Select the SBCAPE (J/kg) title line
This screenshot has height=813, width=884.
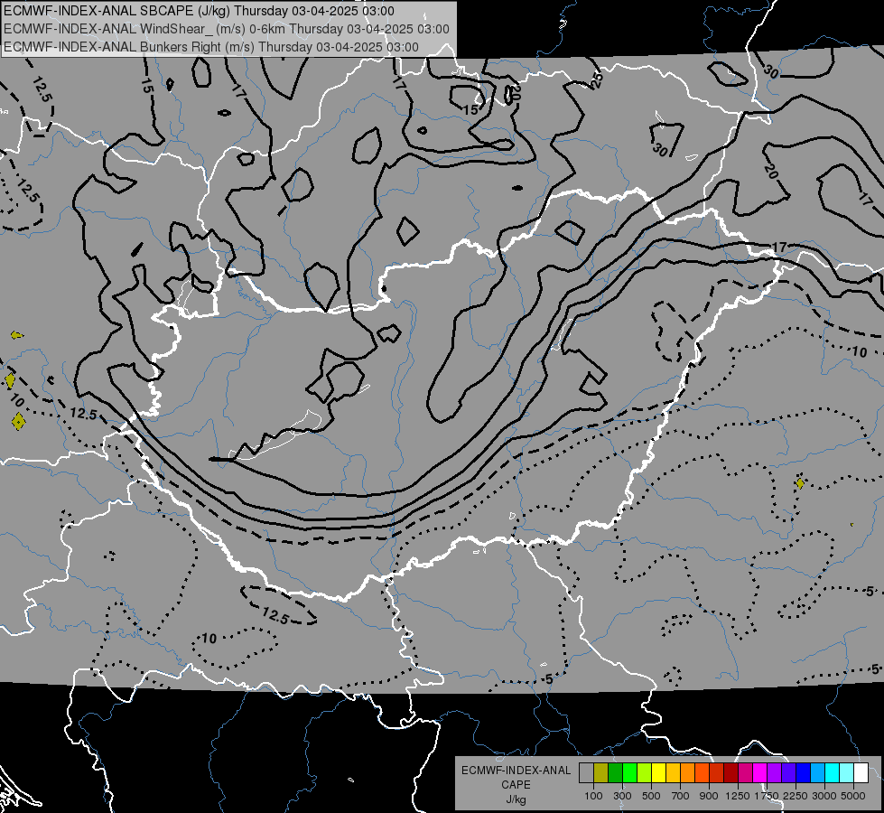pyautogui.click(x=199, y=11)
